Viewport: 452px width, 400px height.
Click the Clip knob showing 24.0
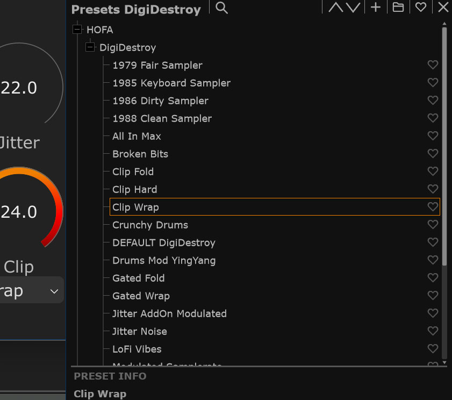tap(19, 211)
